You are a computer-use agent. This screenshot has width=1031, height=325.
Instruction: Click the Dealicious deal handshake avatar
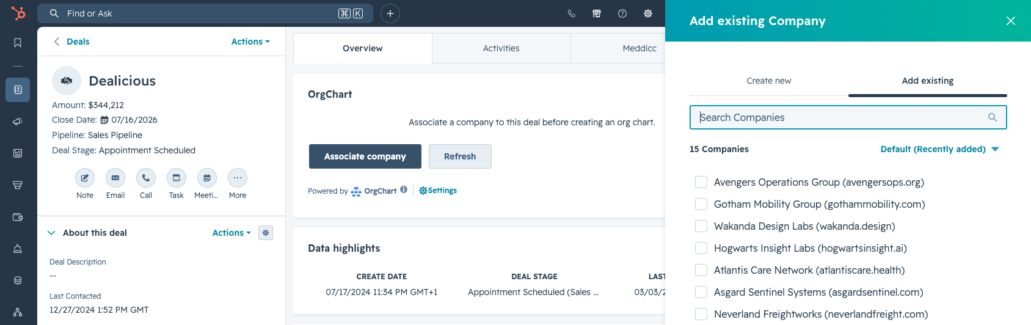[x=67, y=81]
